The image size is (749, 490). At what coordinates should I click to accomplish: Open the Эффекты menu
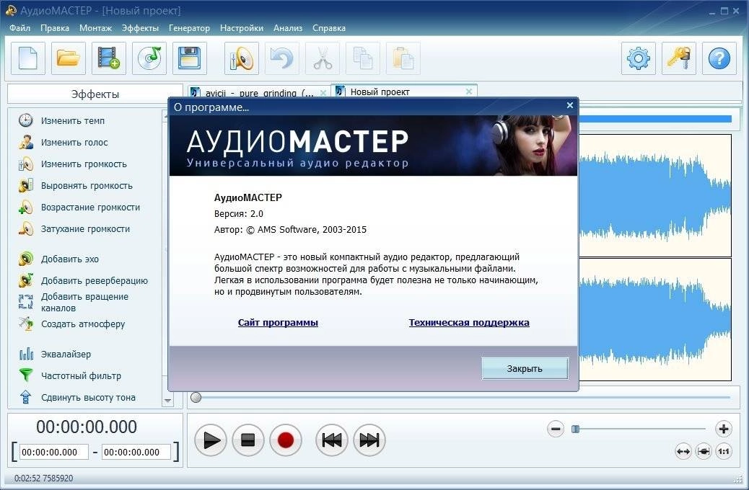(140, 28)
